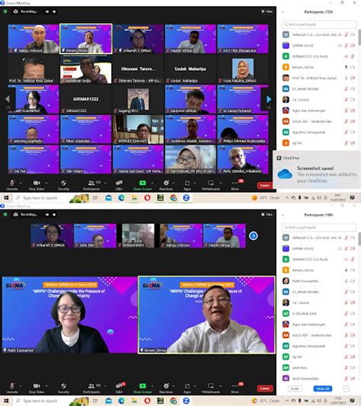Click the upper Participants panel scrollbar
Screen dimensions: 361x406
pos(359,37)
